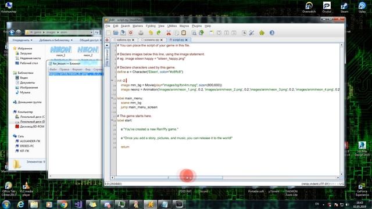
Task: Select the neon_2 image thumbnail
Action: click(88, 51)
